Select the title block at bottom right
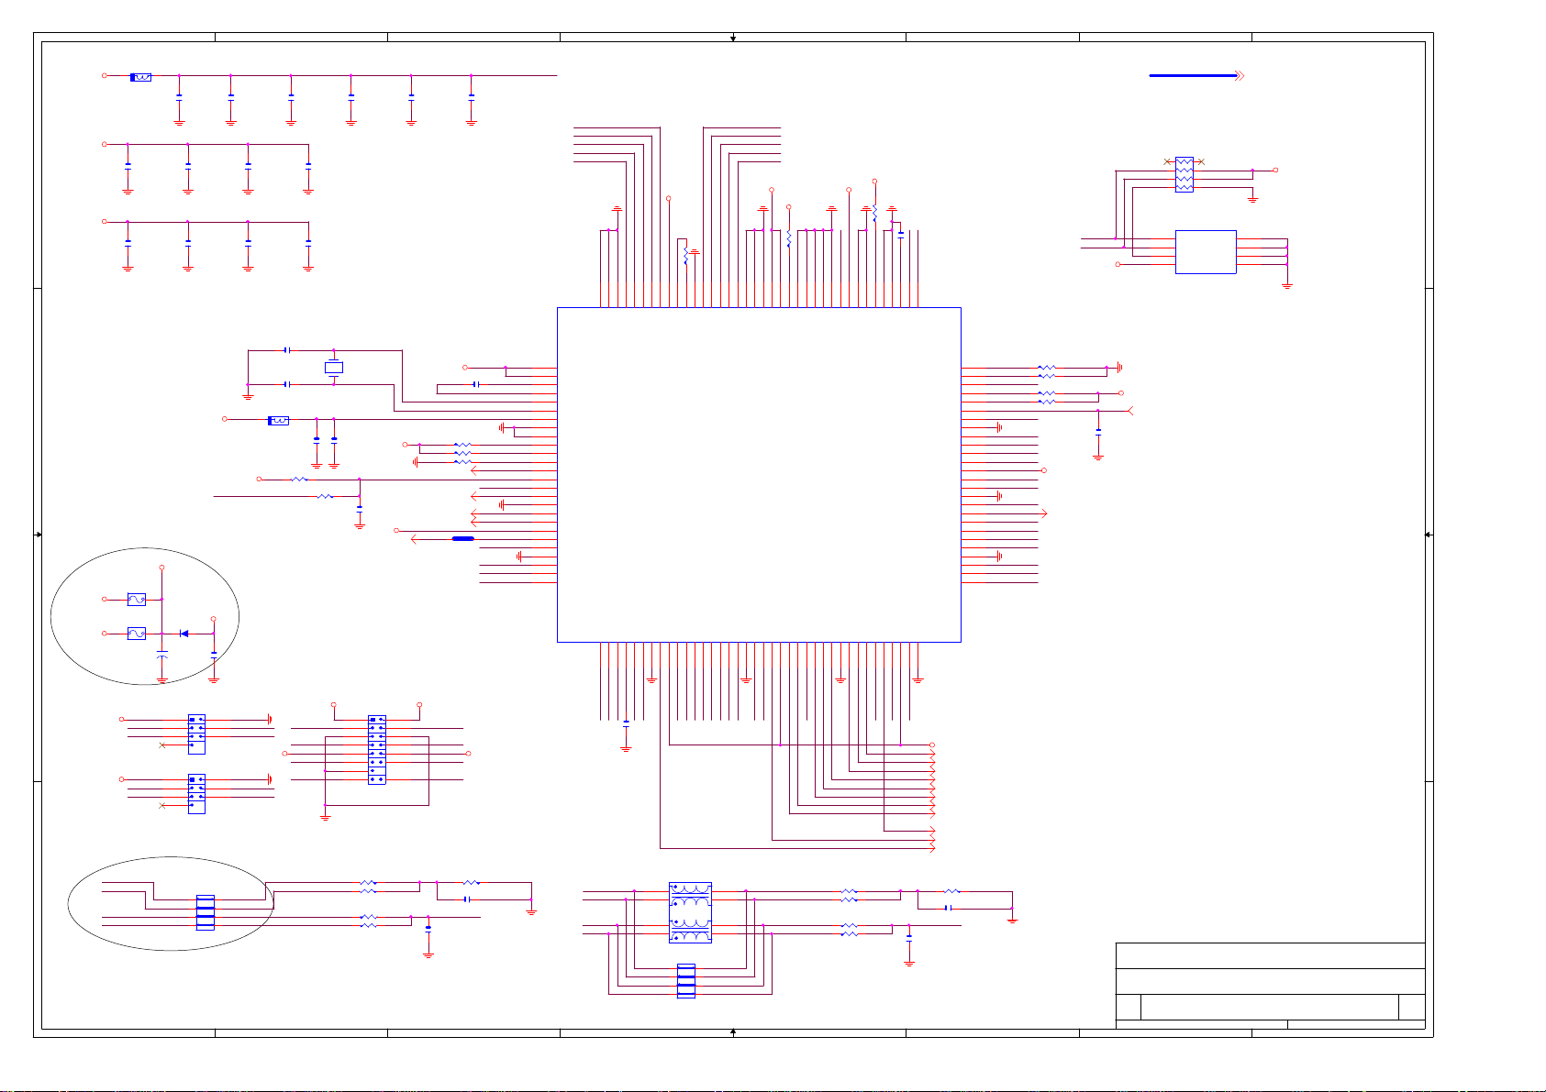 pos(1270,986)
